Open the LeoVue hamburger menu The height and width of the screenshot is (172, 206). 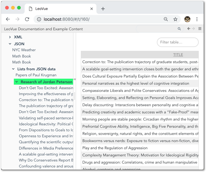tap(200, 29)
